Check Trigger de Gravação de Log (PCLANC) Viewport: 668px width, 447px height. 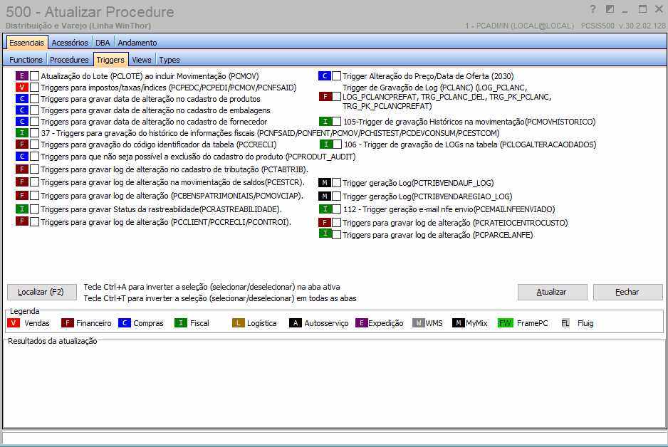point(337,97)
